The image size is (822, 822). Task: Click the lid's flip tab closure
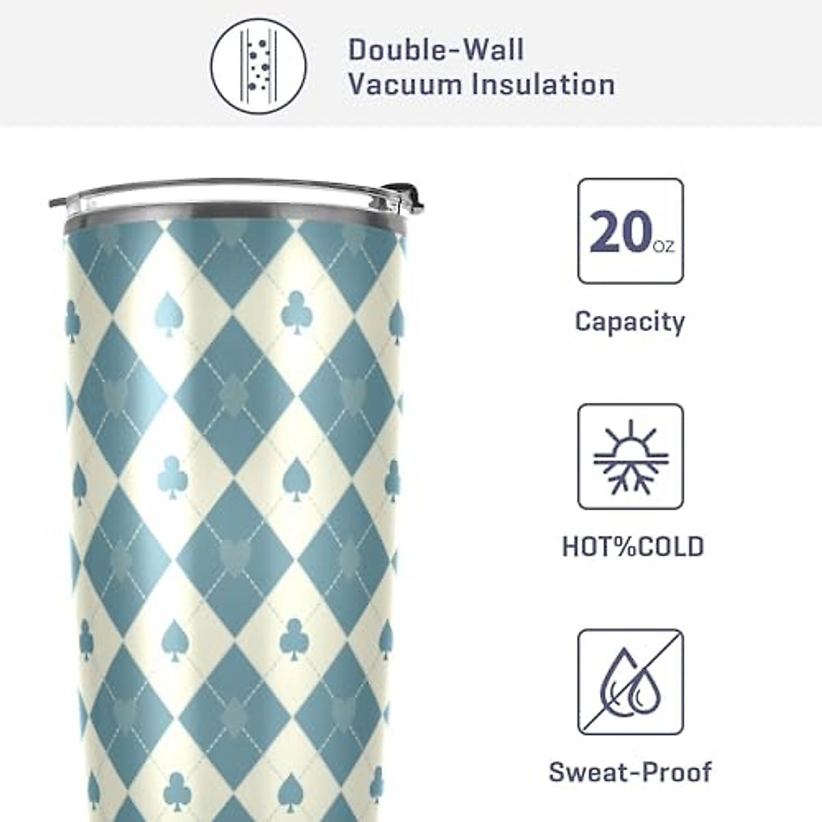[405, 197]
